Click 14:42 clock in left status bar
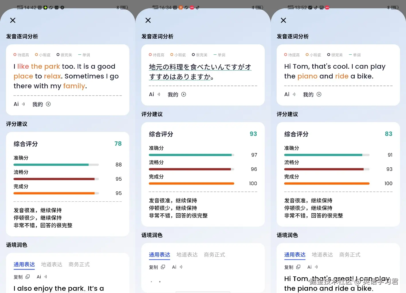Image resolution: width=406 pixels, height=293 pixels. (x=30, y=8)
